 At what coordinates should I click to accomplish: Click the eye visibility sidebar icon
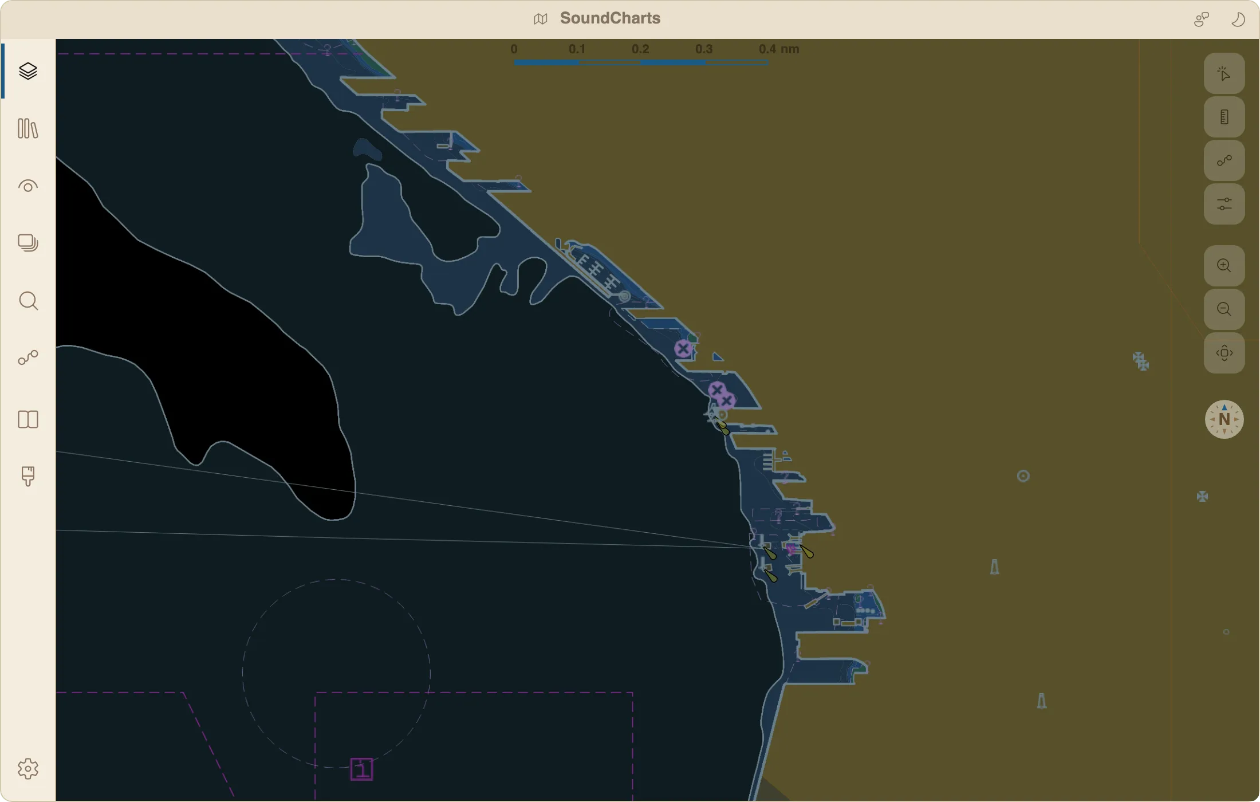coord(27,186)
